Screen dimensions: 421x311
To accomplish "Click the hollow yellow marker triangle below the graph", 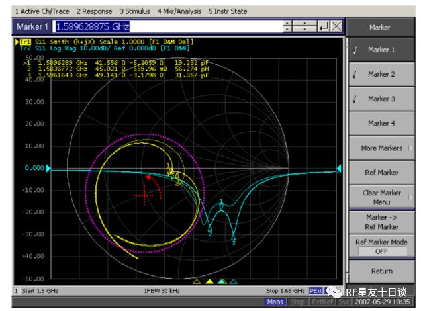I will click(x=197, y=281).
